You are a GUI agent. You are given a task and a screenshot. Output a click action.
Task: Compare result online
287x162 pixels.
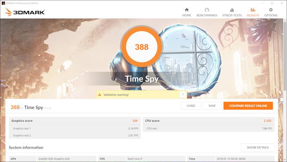[248, 106]
